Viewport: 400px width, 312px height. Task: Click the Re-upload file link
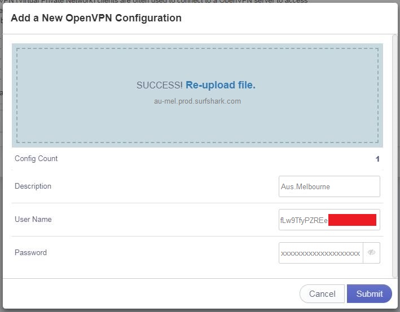click(220, 85)
